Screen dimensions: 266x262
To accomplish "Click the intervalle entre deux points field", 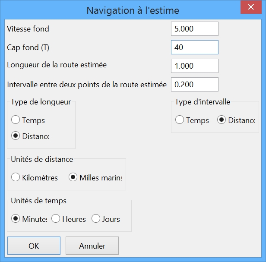I will click(194, 84).
